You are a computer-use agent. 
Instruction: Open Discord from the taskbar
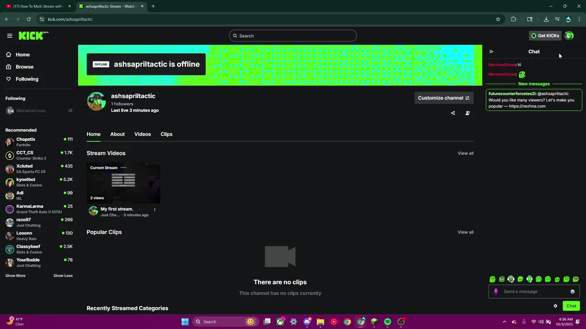tap(307, 322)
